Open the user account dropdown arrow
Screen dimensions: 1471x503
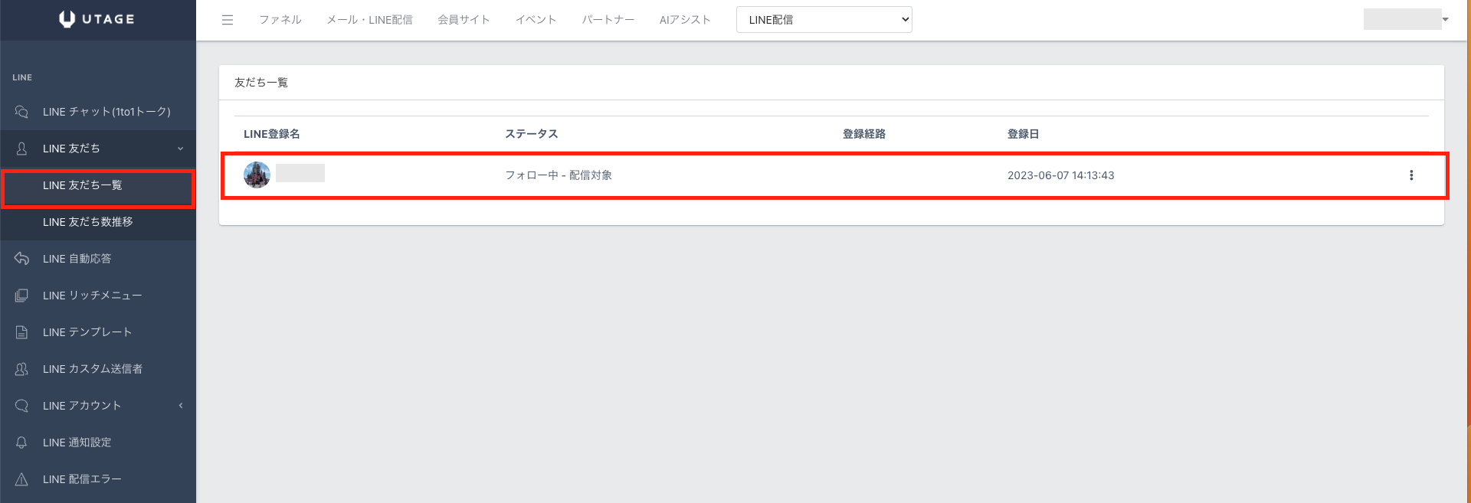pyautogui.click(x=1445, y=20)
